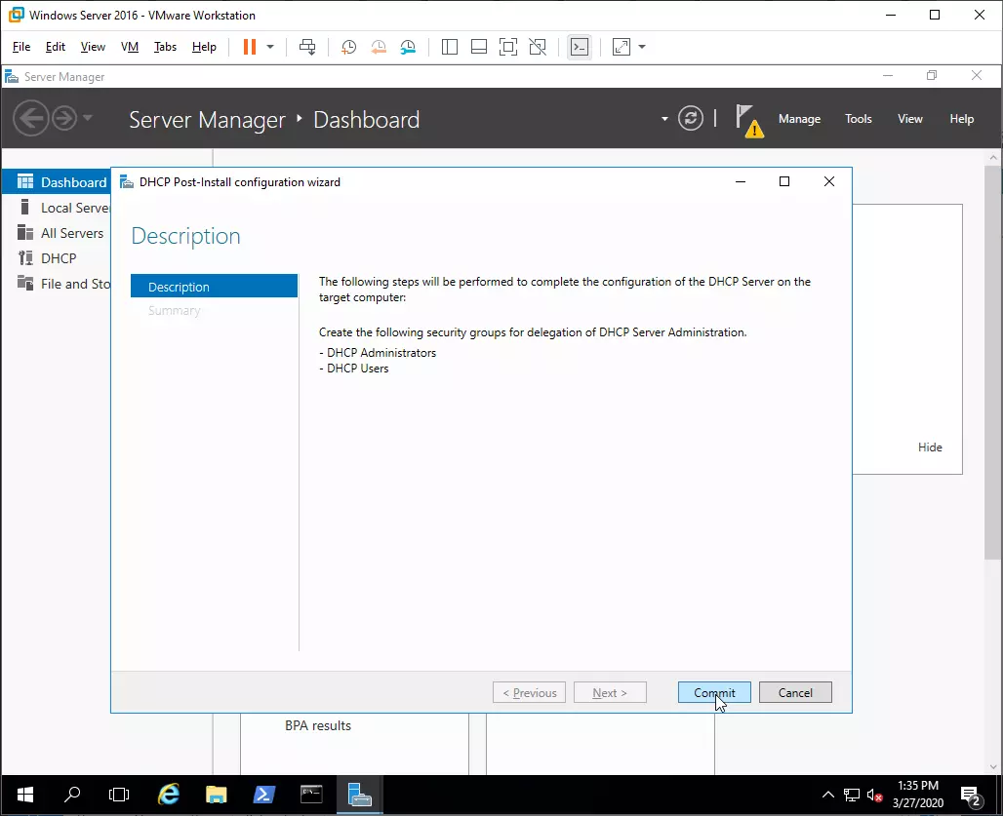Open VMware's View menu beside Edit
Image resolution: width=1003 pixels, height=816 pixels.
[x=93, y=47]
